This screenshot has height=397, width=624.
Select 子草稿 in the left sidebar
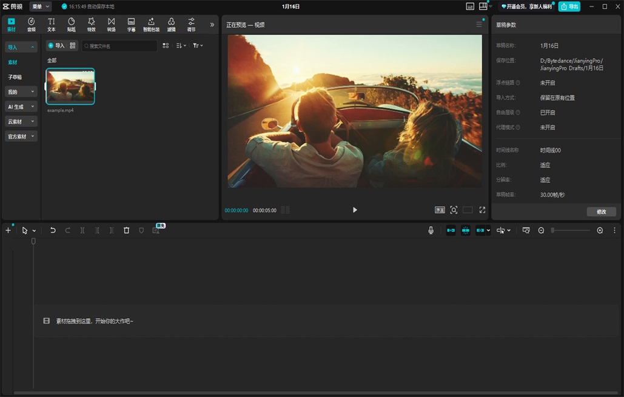coord(15,77)
